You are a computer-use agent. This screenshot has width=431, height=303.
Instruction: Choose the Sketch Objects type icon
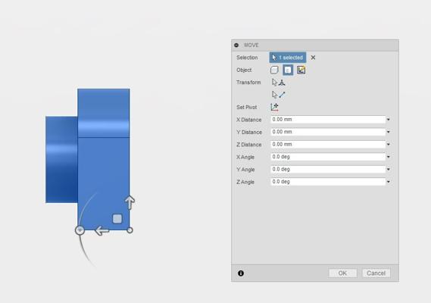(301, 70)
